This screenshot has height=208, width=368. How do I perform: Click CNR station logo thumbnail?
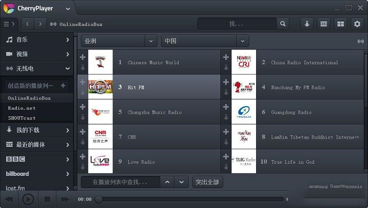[x=101, y=137]
